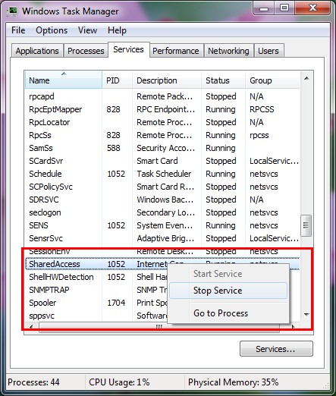
Task: Click the Smart Card description cell
Action: [x=157, y=161]
